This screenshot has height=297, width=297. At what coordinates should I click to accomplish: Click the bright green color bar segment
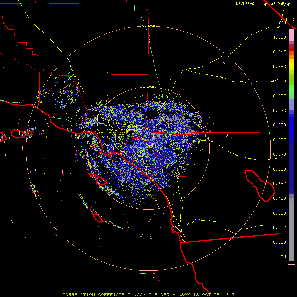(x=291, y=90)
